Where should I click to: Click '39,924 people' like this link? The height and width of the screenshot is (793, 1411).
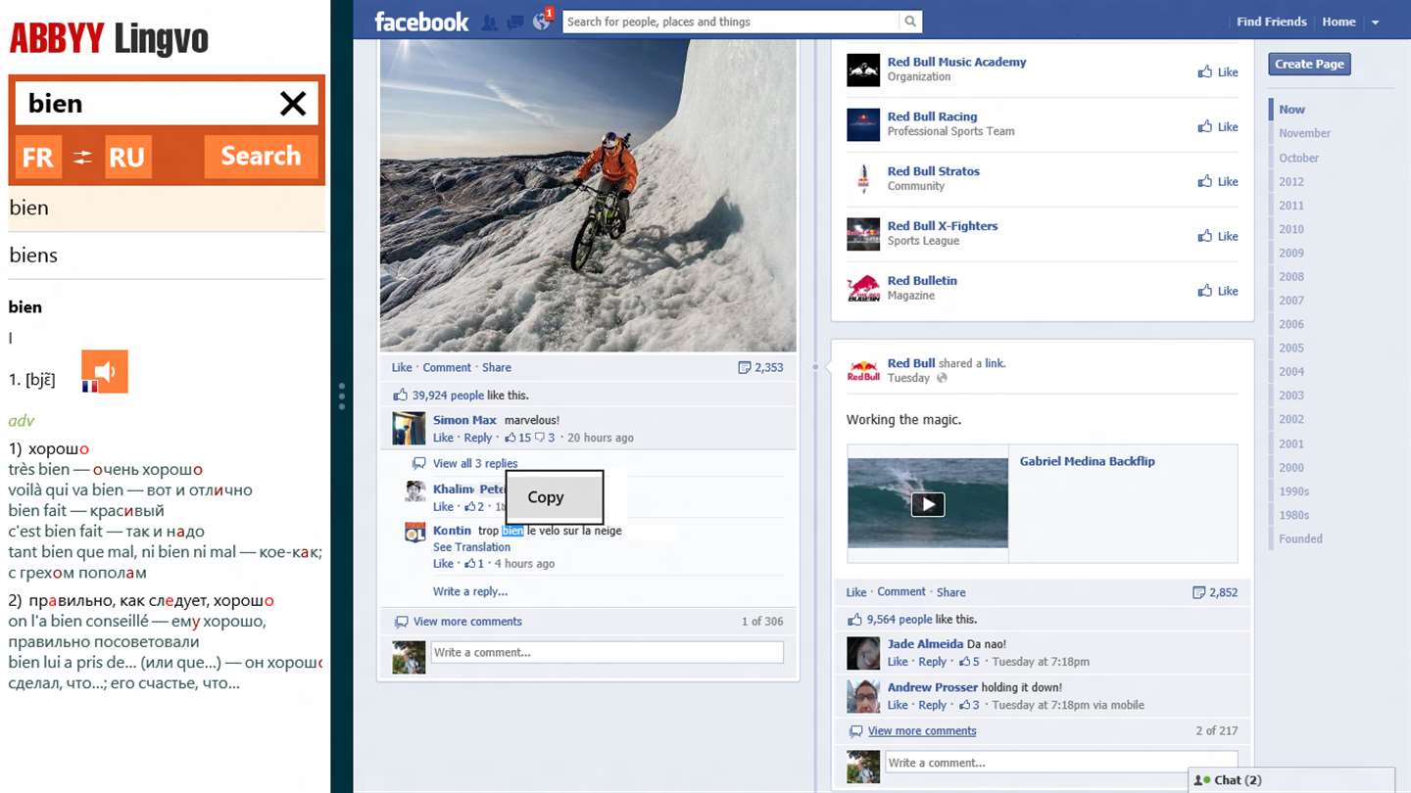pyautogui.click(x=448, y=396)
